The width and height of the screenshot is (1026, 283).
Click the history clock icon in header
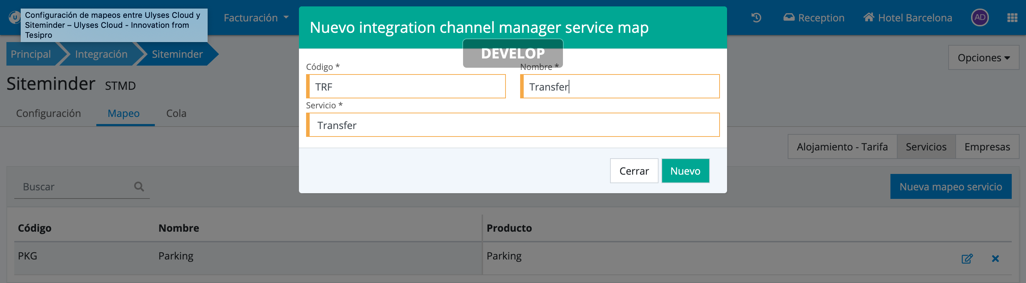[756, 17]
